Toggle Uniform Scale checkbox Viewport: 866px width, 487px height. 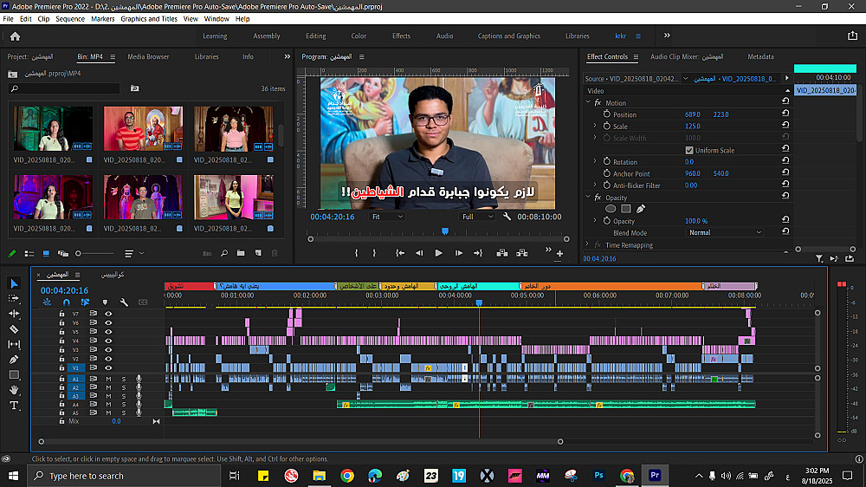click(688, 150)
